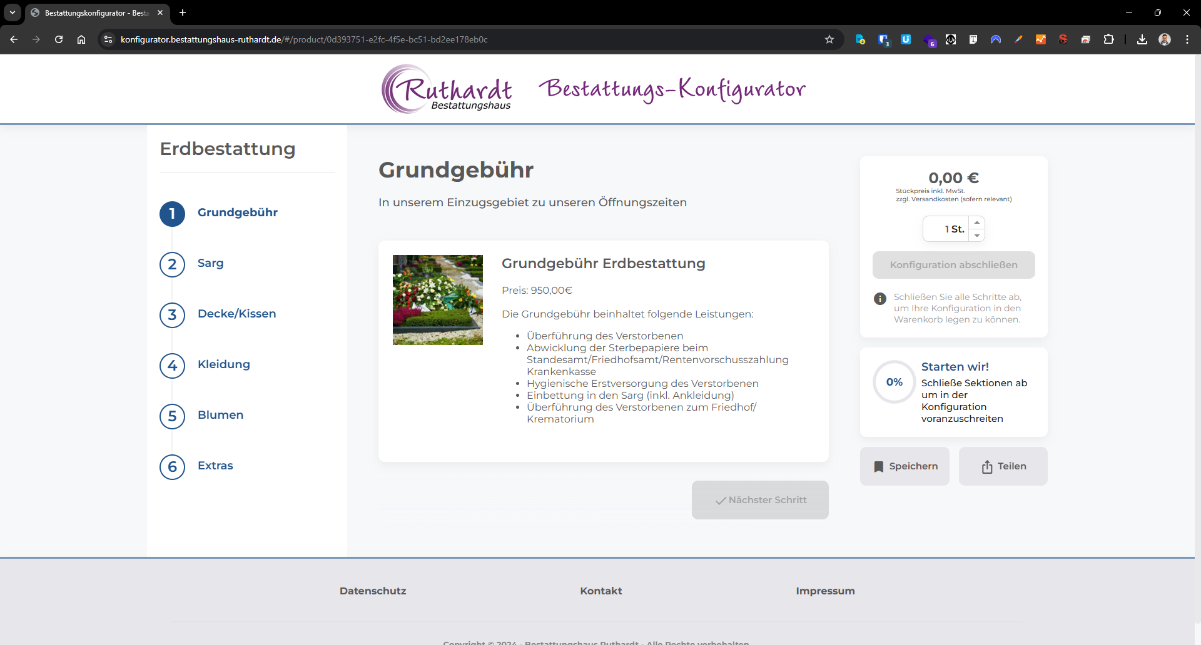Open the browser downloads icon
1201x645 pixels.
[1142, 39]
